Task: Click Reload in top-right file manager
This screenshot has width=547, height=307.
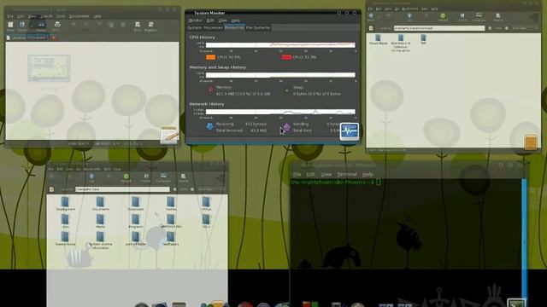Action: click(443, 17)
